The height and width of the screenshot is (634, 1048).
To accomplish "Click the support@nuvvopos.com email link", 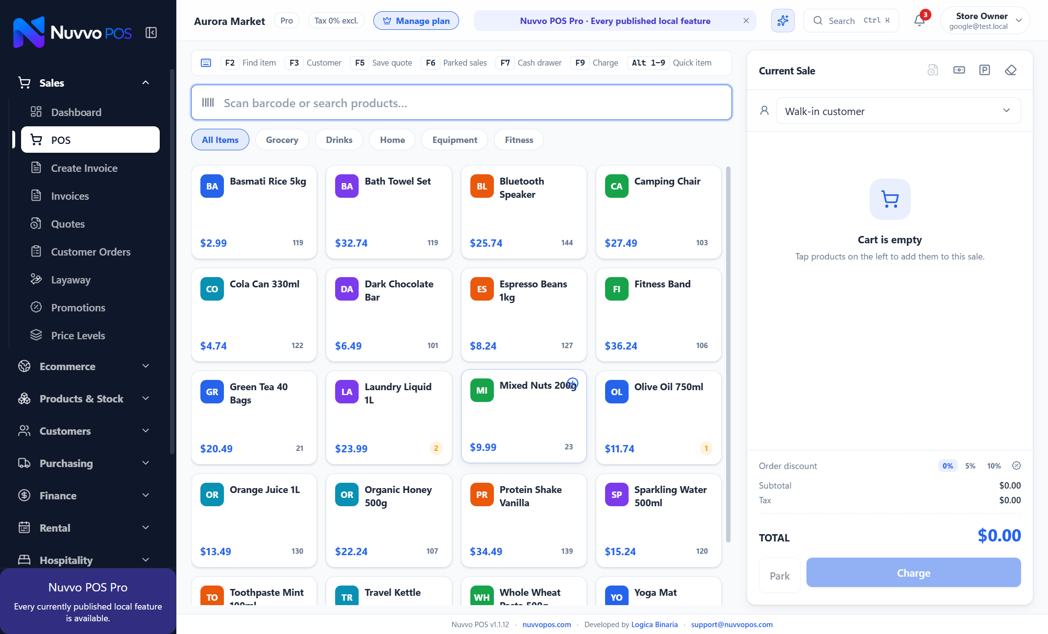I will pos(732,624).
